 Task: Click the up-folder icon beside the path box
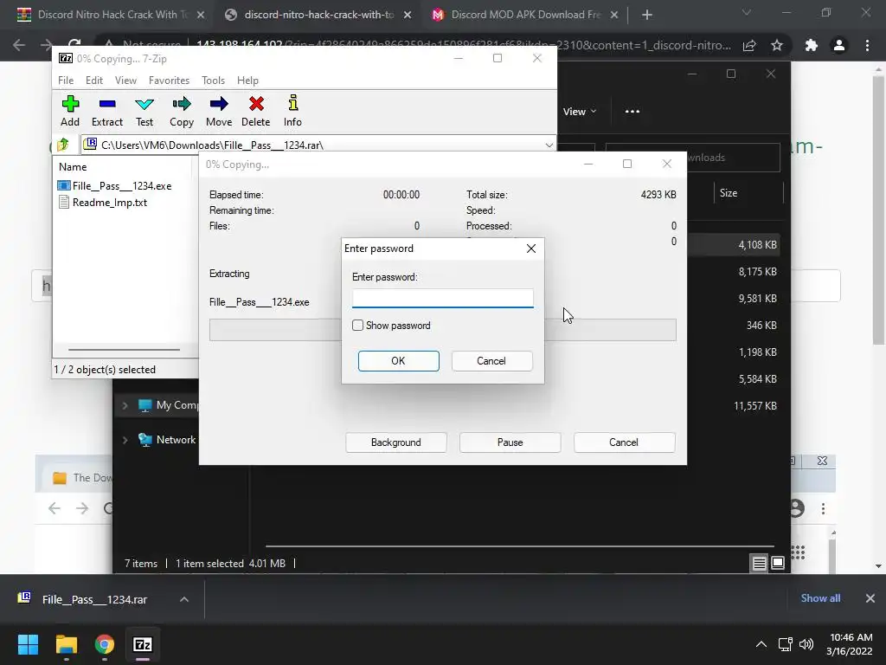pos(63,145)
